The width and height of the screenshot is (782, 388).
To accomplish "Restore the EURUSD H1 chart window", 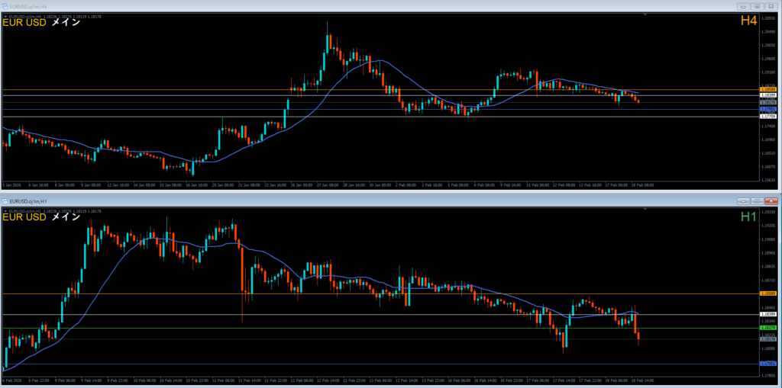I will [757, 201].
